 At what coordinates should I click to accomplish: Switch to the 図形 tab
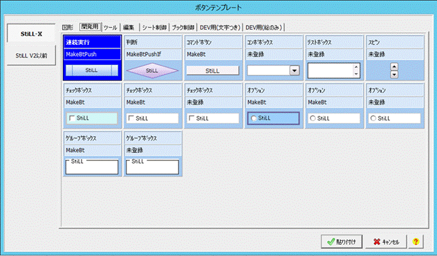[x=68, y=27]
